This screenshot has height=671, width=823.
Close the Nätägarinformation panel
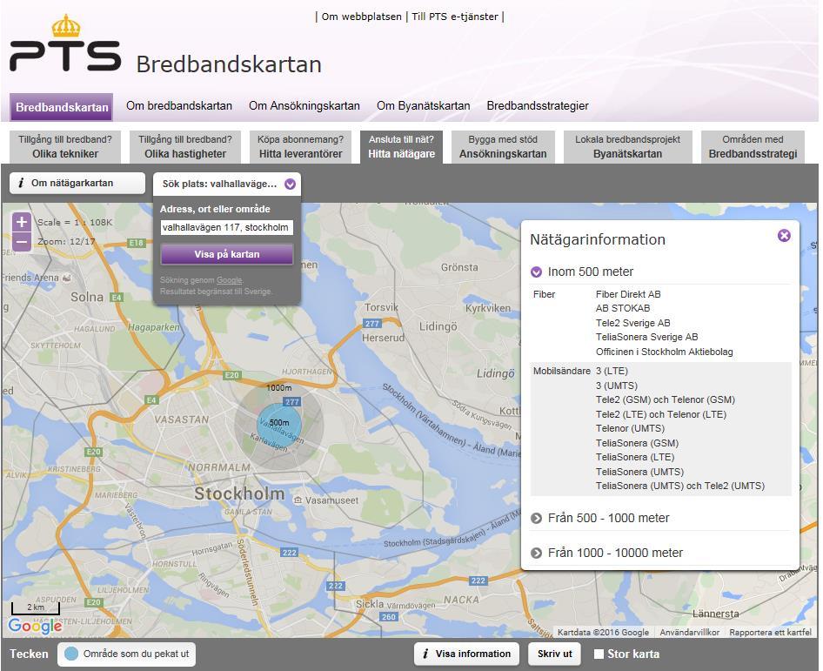point(784,236)
